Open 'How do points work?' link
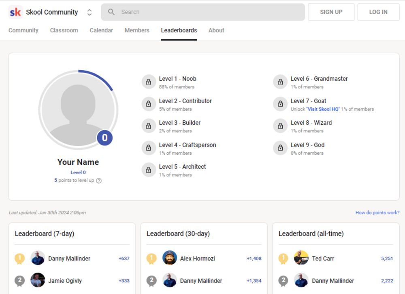This screenshot has height=294, width=405. click(377, 213)
